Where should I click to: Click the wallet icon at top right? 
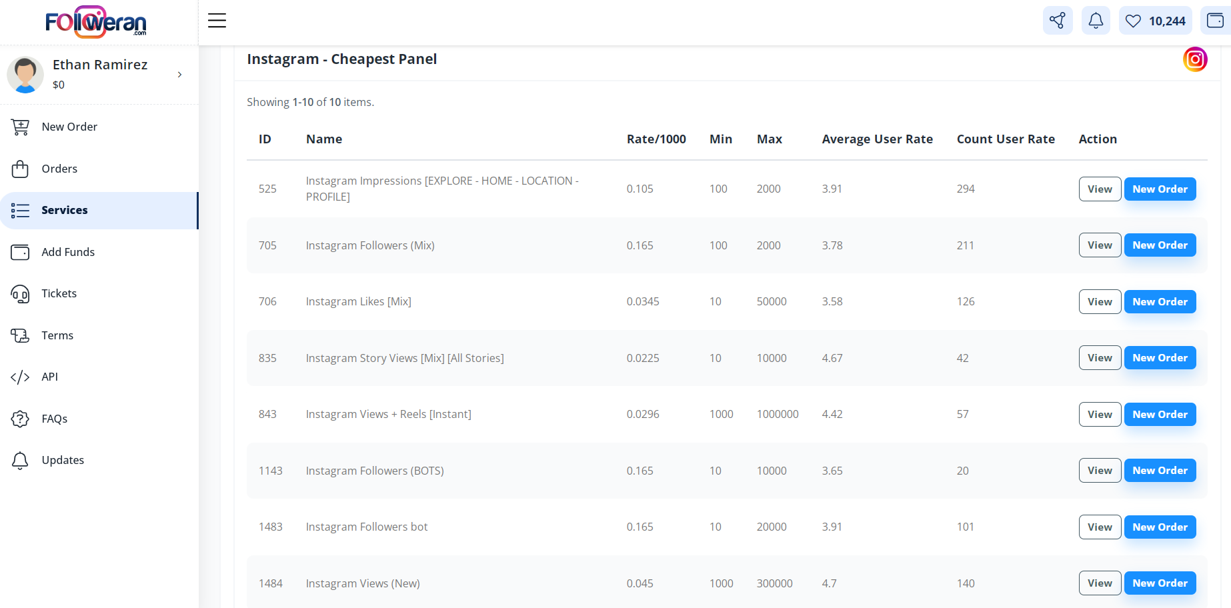(x=1216, y=21)
